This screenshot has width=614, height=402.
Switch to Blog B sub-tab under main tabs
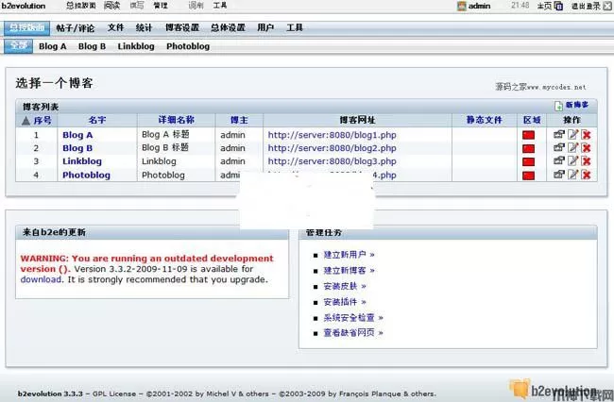pos(92,46)
